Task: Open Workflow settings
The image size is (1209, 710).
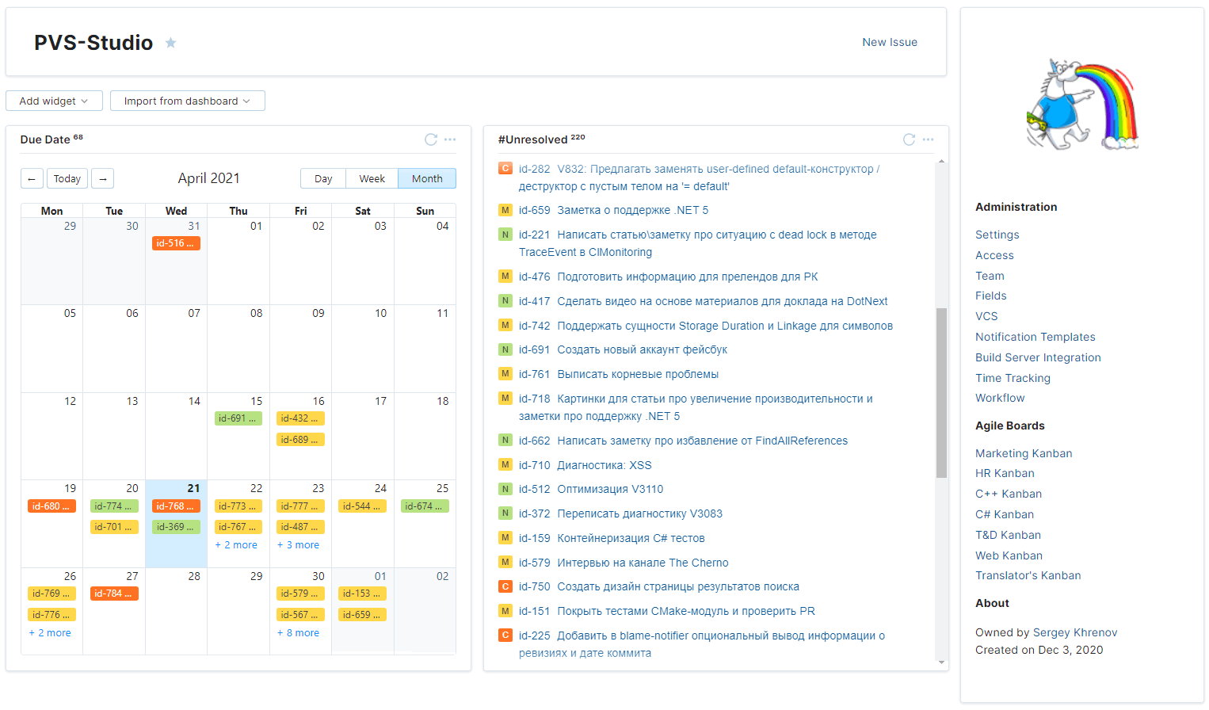Action: [1000, 398]
